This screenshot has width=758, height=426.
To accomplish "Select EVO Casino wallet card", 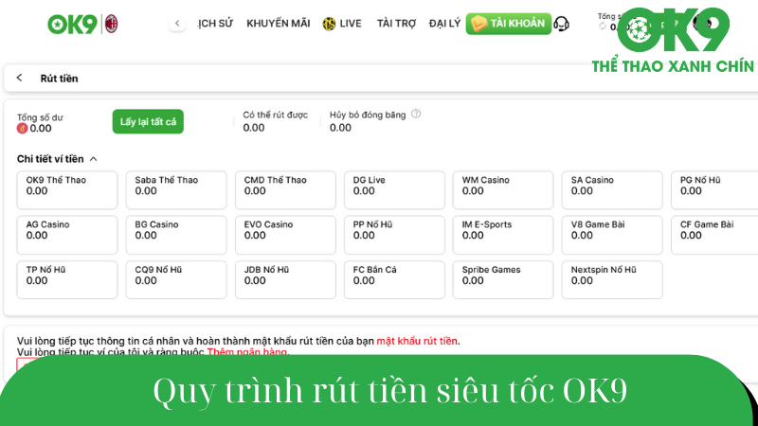I will pos(285,235).
